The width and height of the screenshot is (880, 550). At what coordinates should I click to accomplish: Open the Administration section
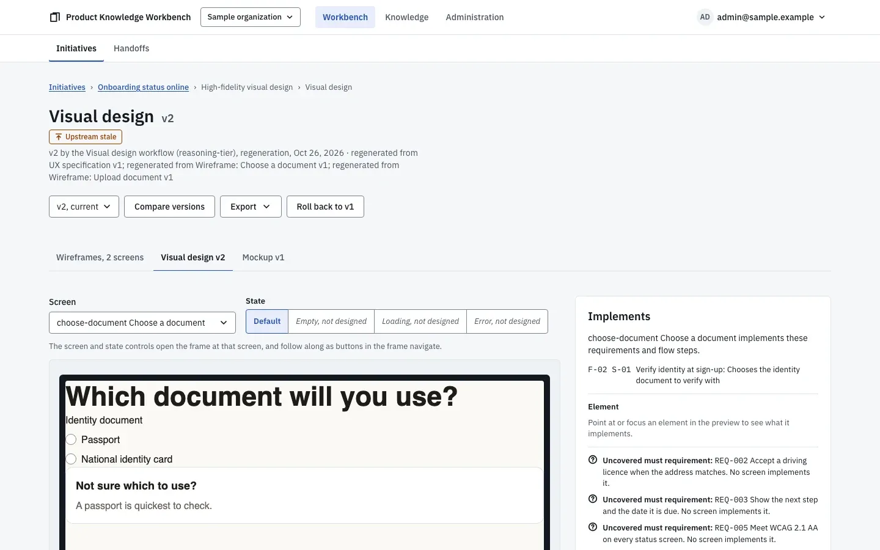[475, 17]
